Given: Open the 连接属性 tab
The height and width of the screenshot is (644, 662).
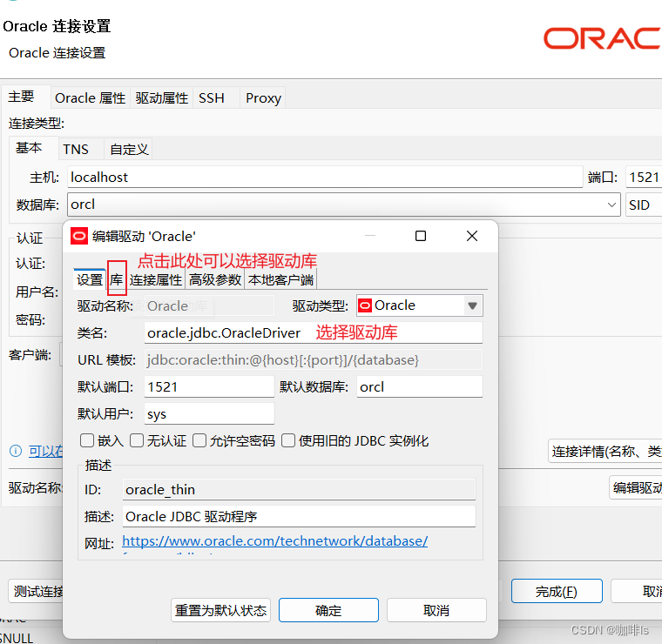Looking at the screenshot, I should pos(156,279).
